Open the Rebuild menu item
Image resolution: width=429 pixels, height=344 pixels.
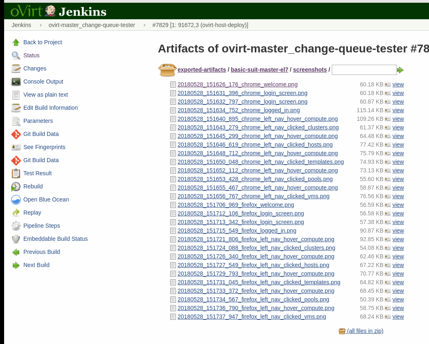point(33,186)
